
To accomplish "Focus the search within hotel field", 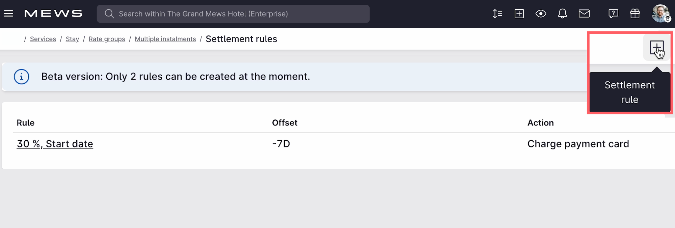I will tap(233, 14).
